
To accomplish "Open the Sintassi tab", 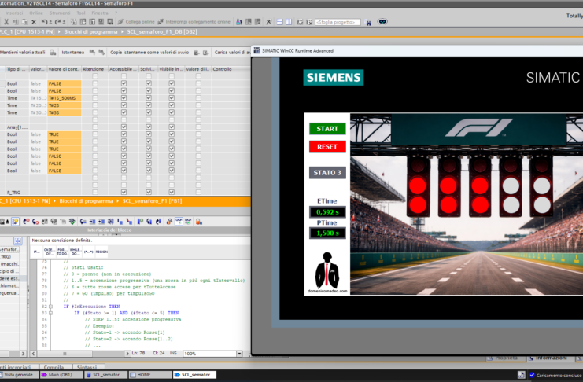I will point(87,367).
